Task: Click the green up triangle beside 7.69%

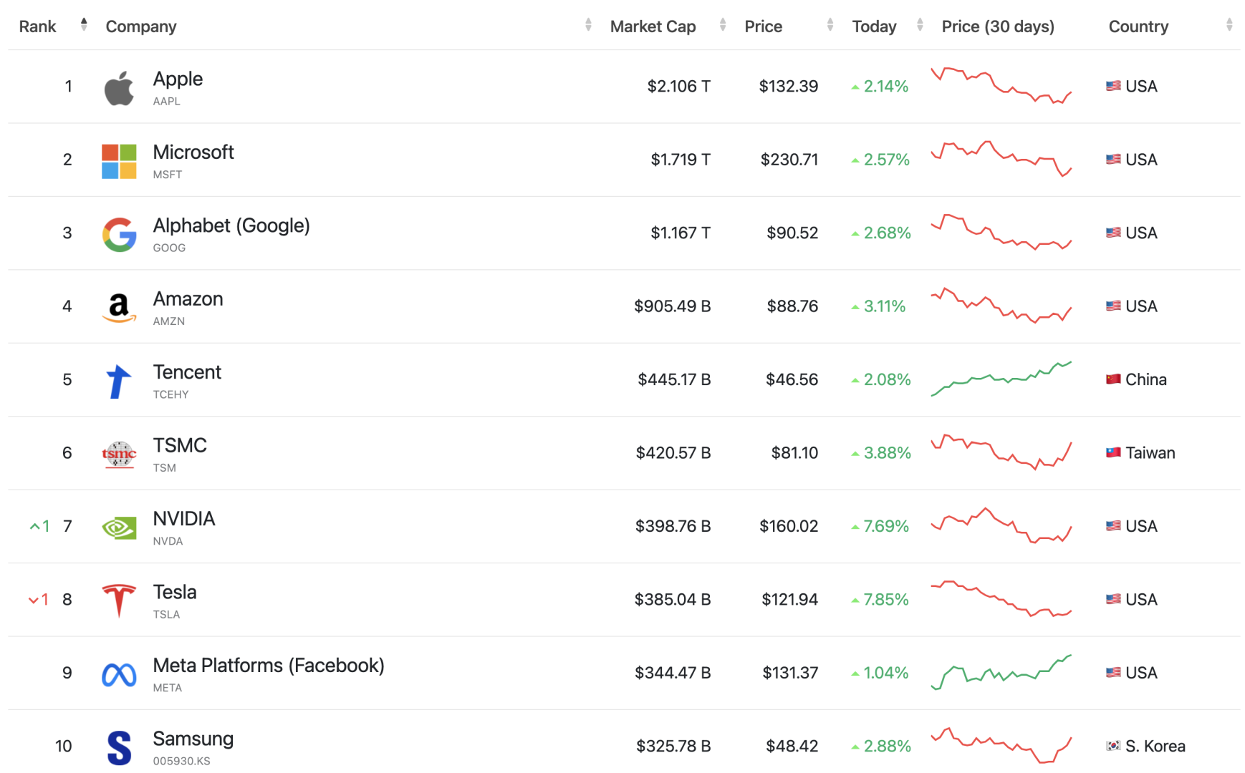Action: point(855,527)
